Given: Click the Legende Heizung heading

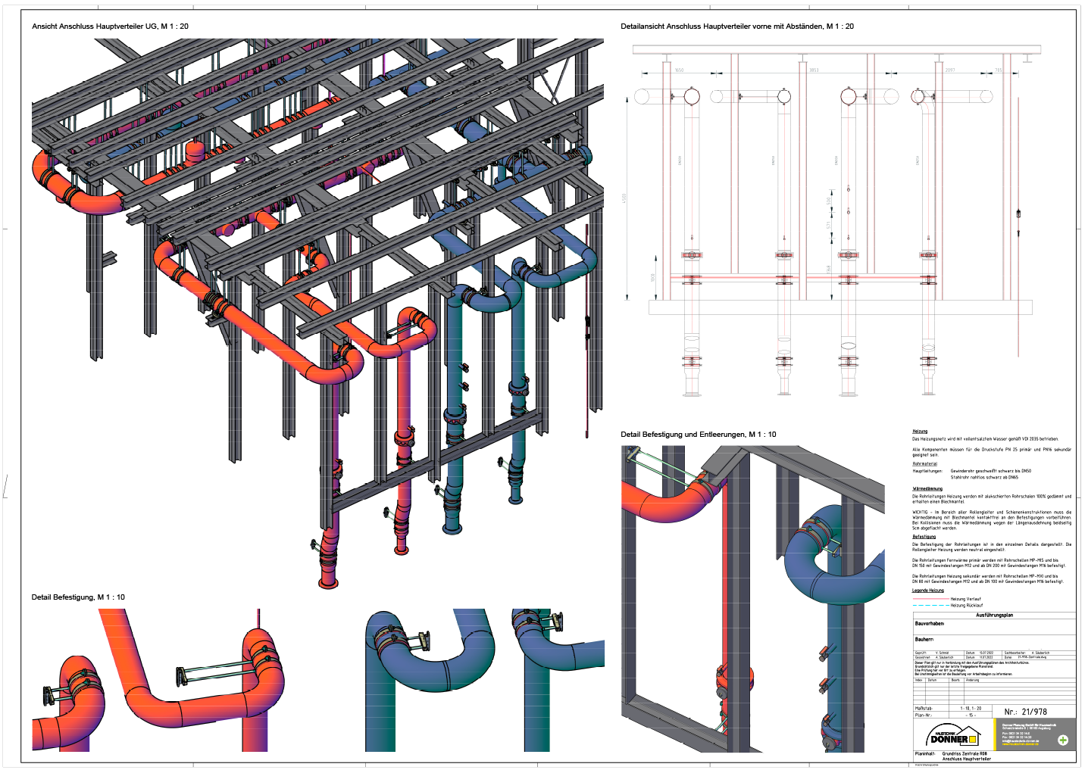Looking at the screenshot, I should 927,591.
